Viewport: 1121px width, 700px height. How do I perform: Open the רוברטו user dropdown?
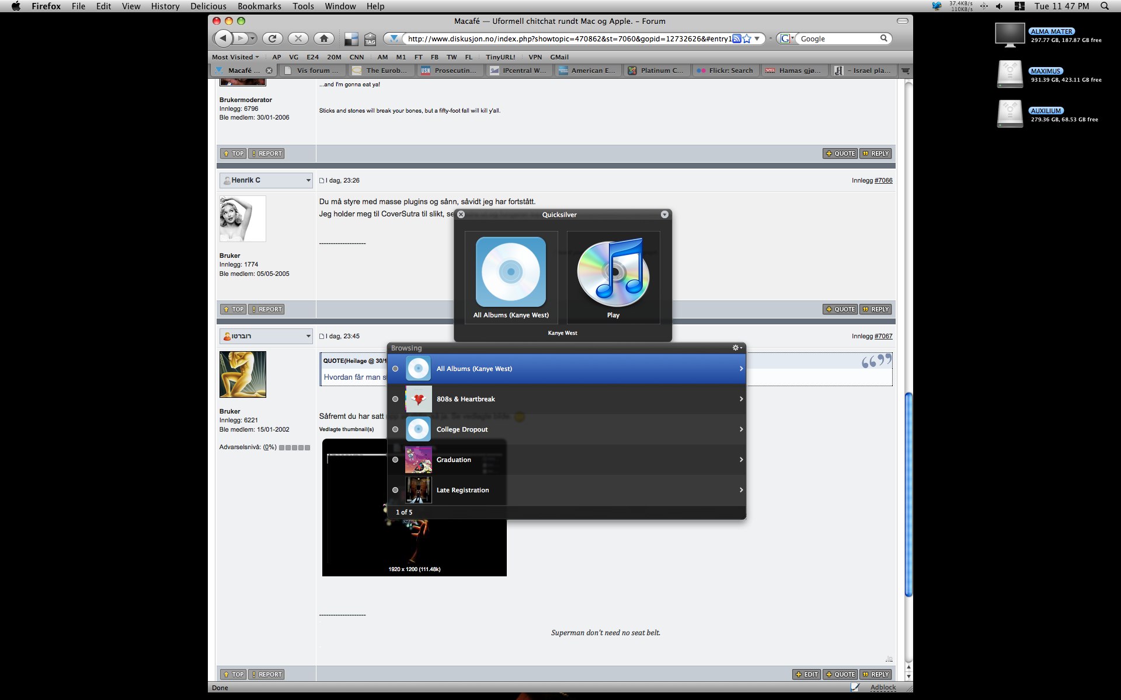point(266,336)
